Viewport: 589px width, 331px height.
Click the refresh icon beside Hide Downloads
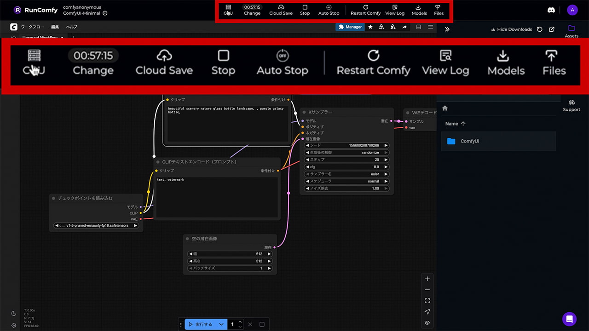540,29
